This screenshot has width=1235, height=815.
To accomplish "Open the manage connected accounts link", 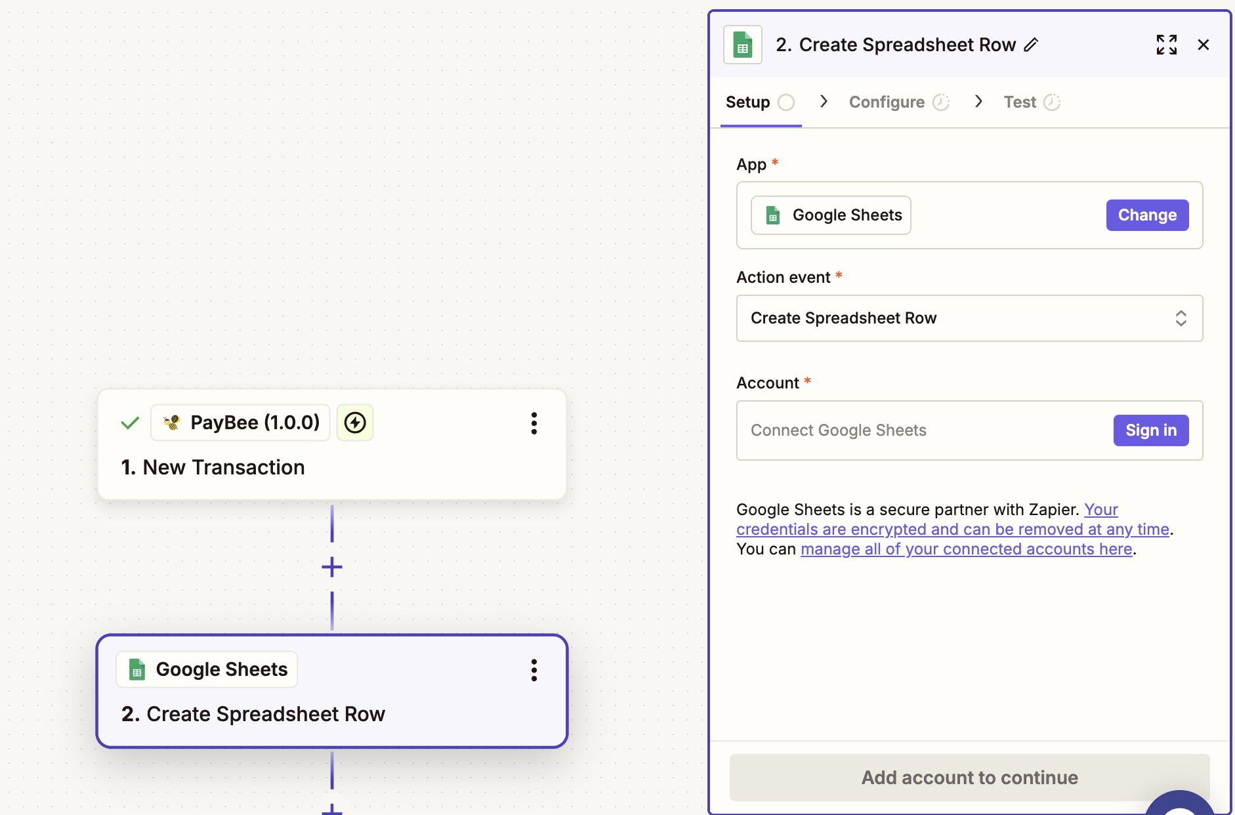I will point(966,549).
